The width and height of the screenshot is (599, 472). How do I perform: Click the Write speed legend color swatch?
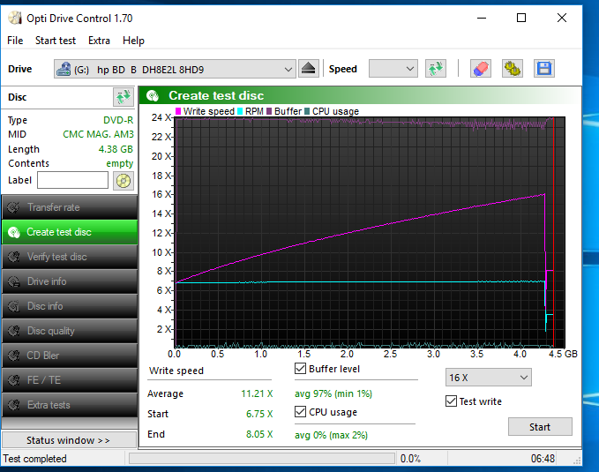click(x=178, y=111)
